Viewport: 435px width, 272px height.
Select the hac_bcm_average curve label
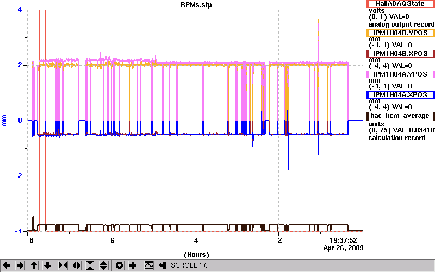[400, 116]
